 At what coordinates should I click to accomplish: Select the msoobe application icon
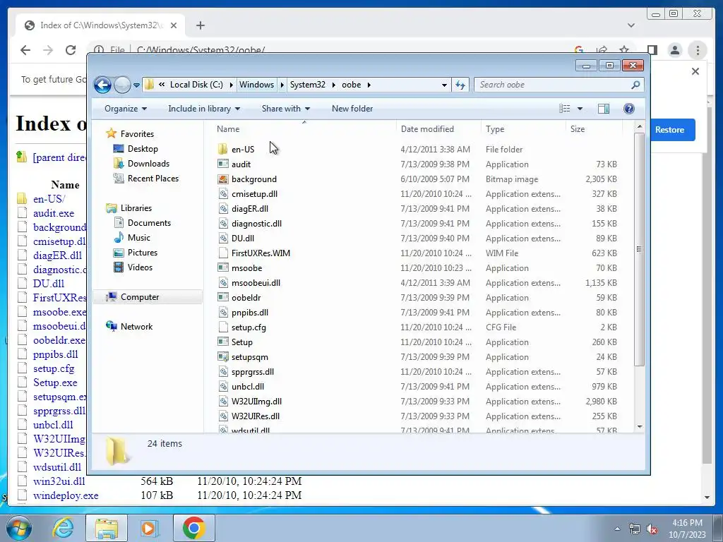click(222, 267)
